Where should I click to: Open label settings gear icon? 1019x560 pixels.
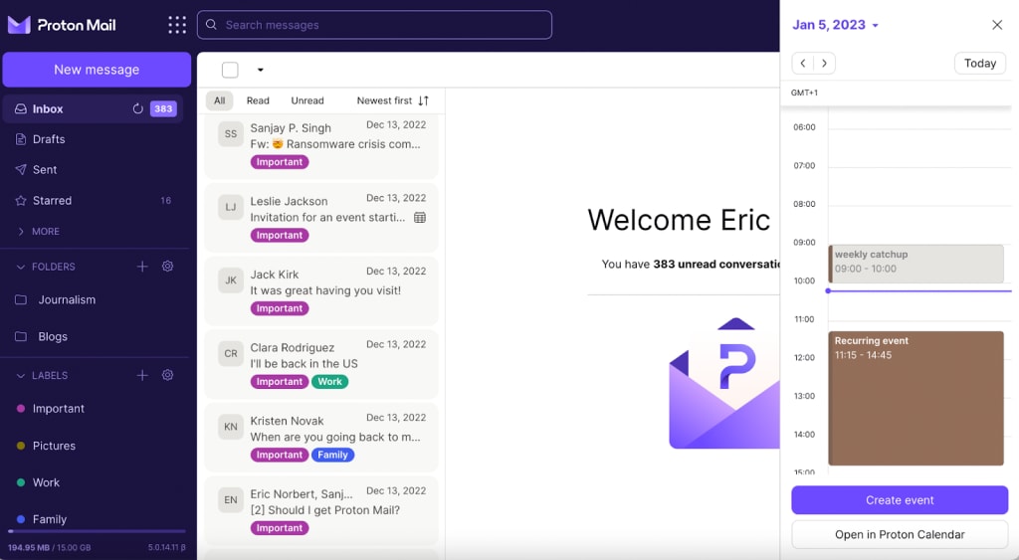[167, 375]
